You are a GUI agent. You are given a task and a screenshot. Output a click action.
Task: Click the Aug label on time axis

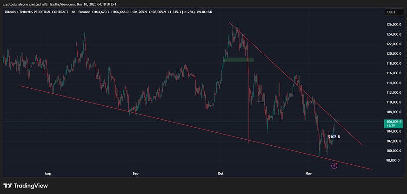pos(47,174)
